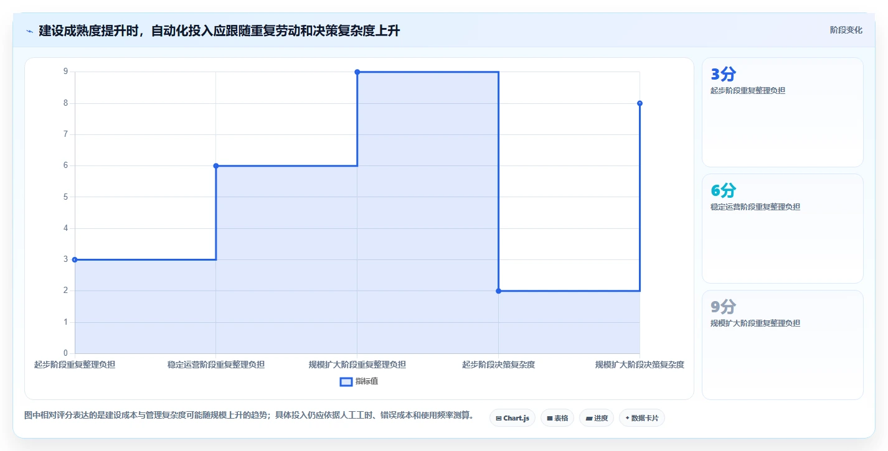Click the chart title starting with 建设成熟度提升时

tap(219, 30)
